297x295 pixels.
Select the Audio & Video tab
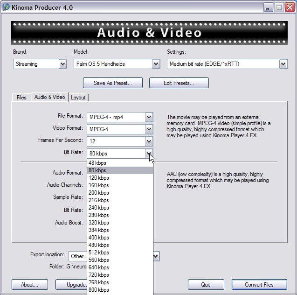(49, 97)
